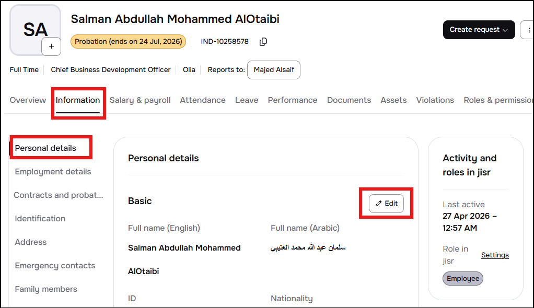
Task: Open Contracts and probation section
Action: pyautogui.click(x=58, y=195)
